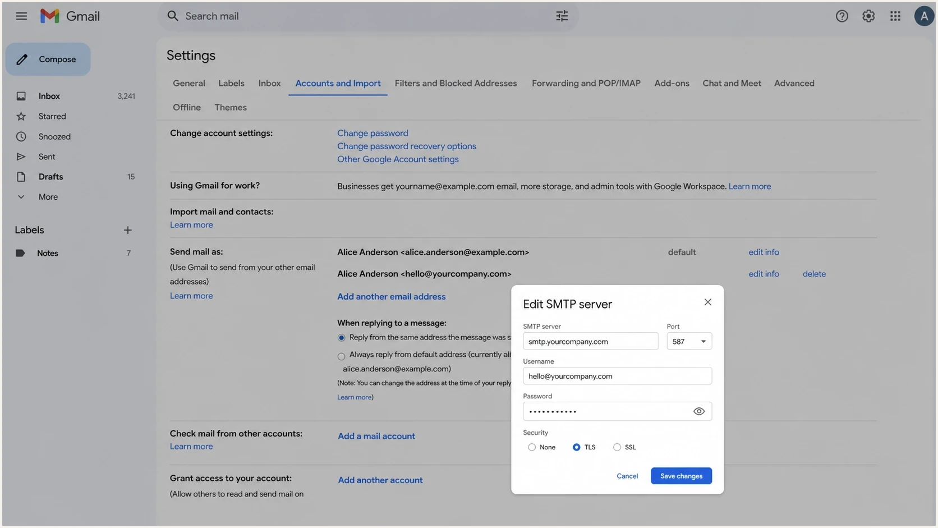Viewport: 938px width, 528px height.
Task: Open the account avatar A
Action: tap(923, 16)
